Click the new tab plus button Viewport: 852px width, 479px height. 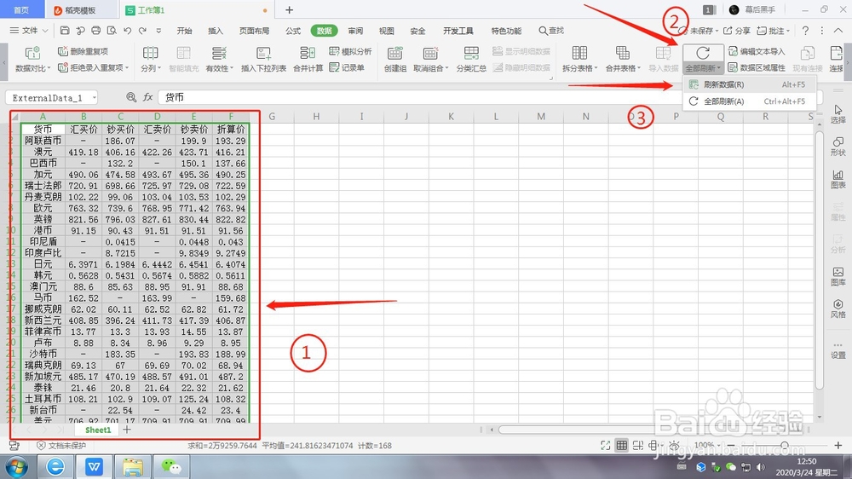coord(289,9)
